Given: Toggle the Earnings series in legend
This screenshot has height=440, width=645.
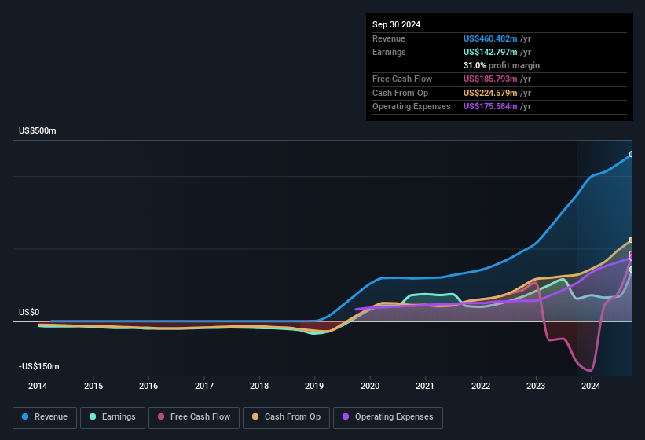Looking at the screenshot, I should (x=112, y=416).
